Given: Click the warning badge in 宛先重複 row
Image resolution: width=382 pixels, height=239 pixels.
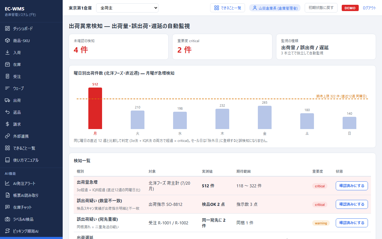Looking at the screenshot, I should pyautogui.click(x=321, y=223).
